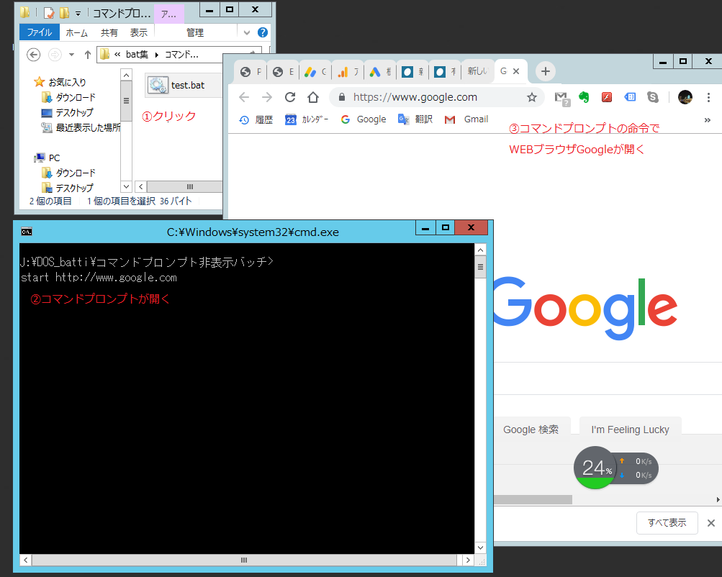Click cmd horizontal scroll right arrow
Screen dimensions: 722x577
coord(469,560)
